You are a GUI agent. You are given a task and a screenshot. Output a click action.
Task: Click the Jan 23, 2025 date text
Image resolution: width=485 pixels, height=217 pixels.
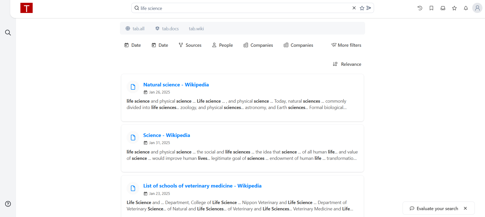pyautogui.click(x=159, y=193)
